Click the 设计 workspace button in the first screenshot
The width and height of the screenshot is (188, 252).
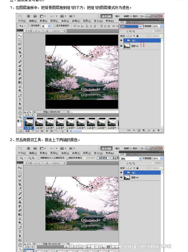(117, 16)
